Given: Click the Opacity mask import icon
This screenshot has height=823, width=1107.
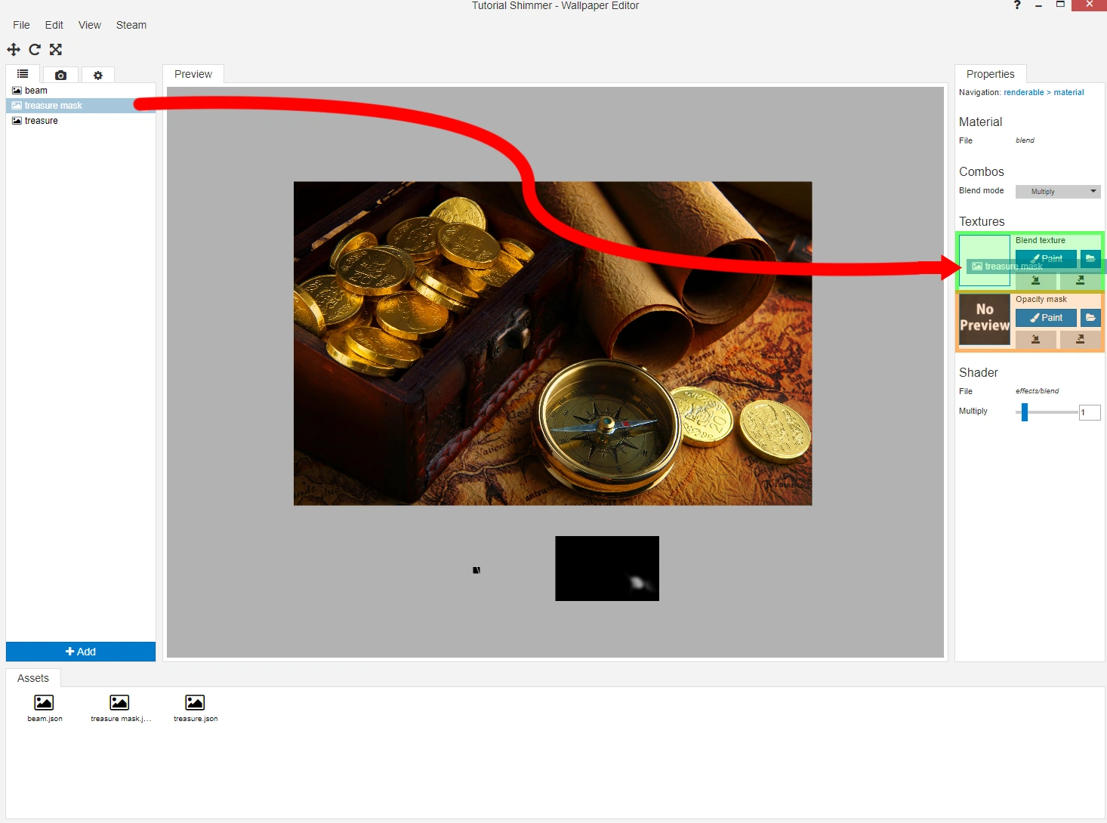Looking at the screenshot, I should (x=1035, y=340).
